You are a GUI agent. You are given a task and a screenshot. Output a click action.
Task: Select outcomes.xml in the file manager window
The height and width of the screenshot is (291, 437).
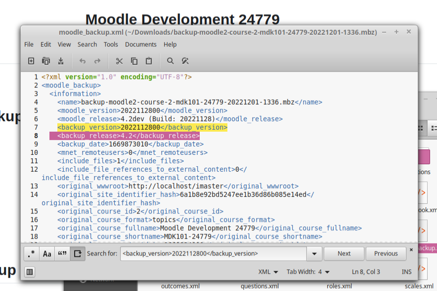pos(180,286)
